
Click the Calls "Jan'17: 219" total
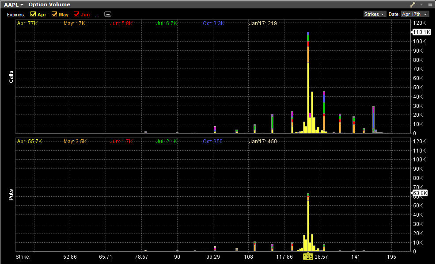pos(263,23)
